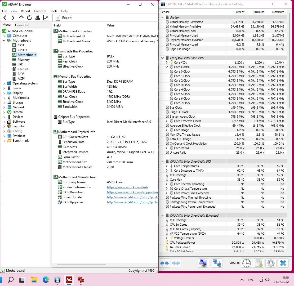The image size is (294, 286).
Task: Click Windows taskbar search icon
Action: pyautogui.click(x=11, y=280)
